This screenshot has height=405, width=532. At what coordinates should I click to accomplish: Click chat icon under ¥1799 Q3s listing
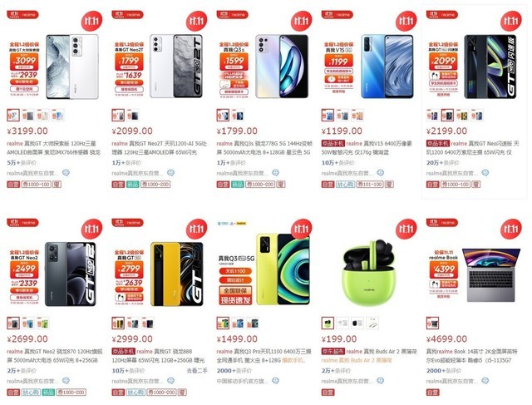click(x=275, y=173)
